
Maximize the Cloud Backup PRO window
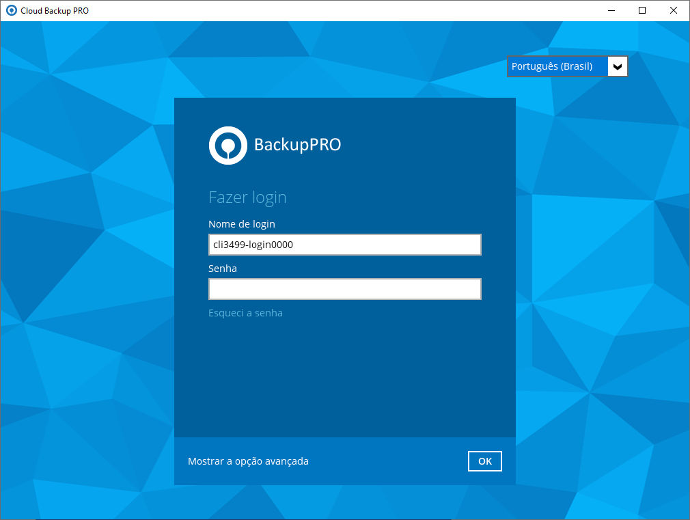[642, 10]
